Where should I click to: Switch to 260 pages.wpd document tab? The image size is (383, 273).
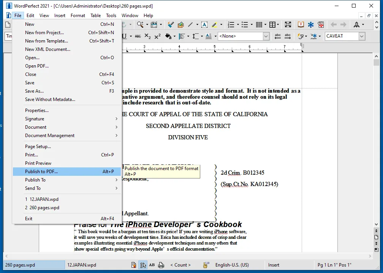click(34, 265)
